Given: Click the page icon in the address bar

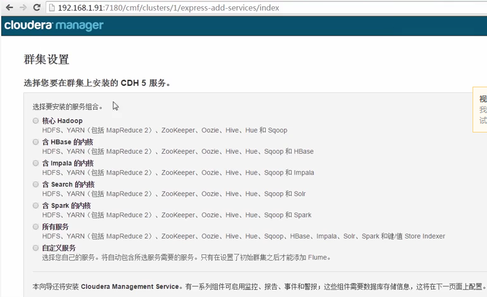Looking at the screenshot, I should [52, 8].
